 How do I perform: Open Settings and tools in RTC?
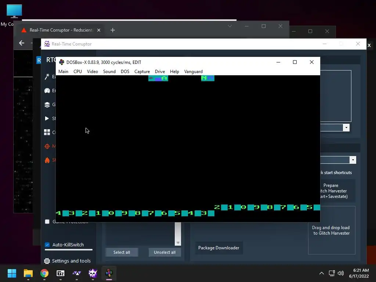[68, 261]
